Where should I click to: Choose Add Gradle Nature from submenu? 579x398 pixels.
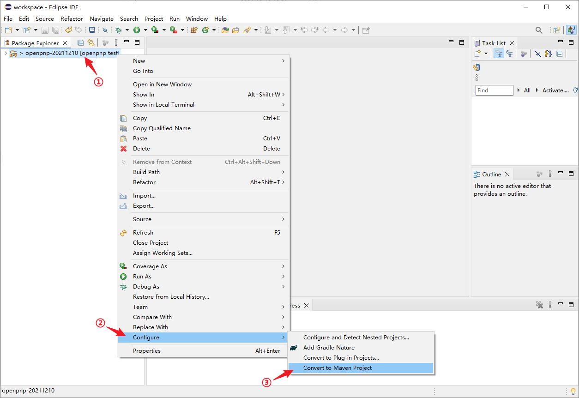click(328, 348)
